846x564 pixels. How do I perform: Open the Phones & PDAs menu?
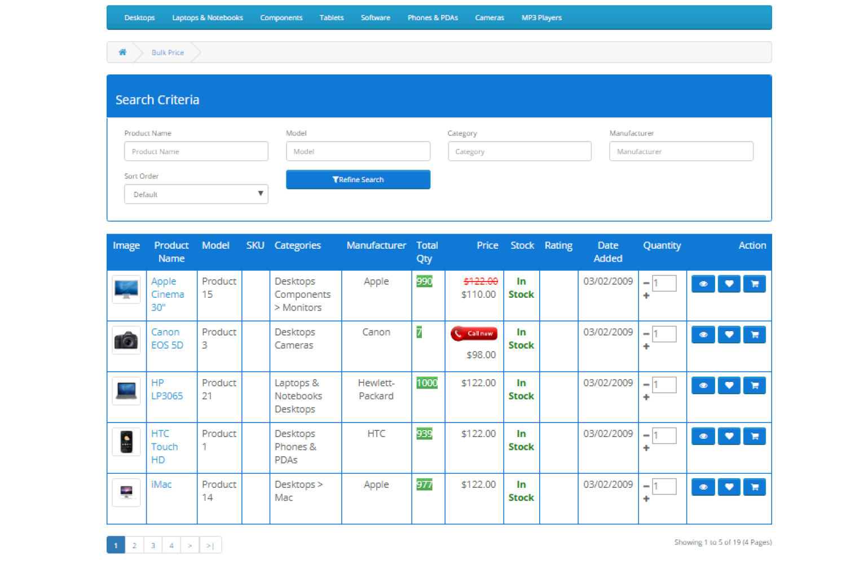[433, 17]
